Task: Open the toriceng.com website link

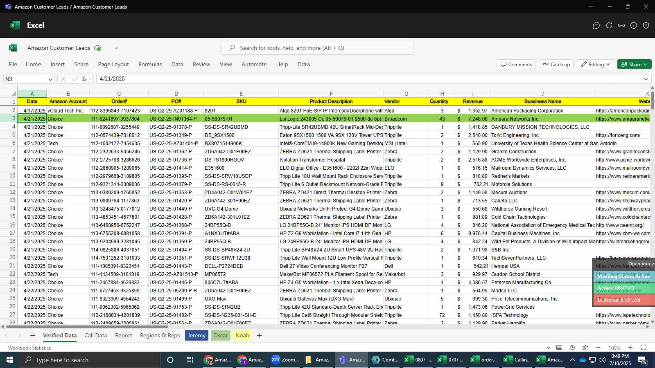Action: (618, 135)
